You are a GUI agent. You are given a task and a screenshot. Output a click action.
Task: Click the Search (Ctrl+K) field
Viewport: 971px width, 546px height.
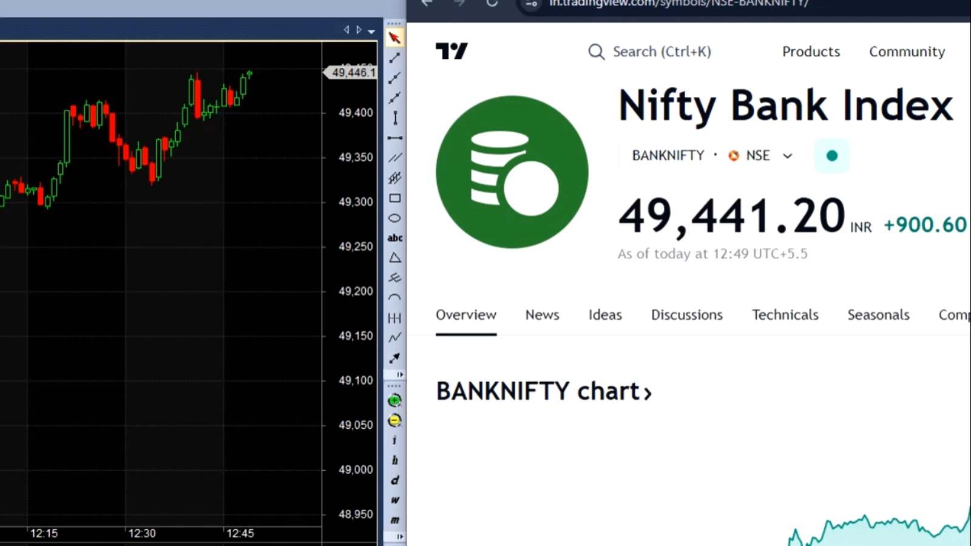click(x=650, y=52)
